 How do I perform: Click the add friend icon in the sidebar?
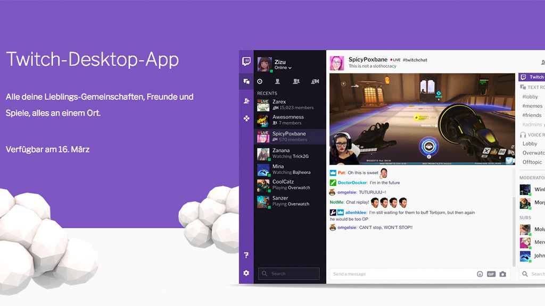(x=246, y=100)
